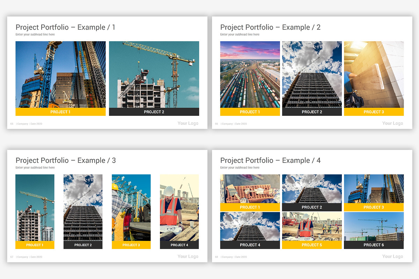Click Company Date 2020 footer on slide 66
Image resolution: width=419 pixels, height=279 pixels.
pyautogui.click(x=234, y=124)
